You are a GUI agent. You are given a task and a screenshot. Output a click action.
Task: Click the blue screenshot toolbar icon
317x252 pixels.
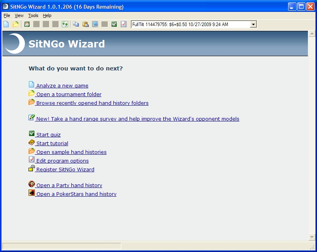(95, 24)
